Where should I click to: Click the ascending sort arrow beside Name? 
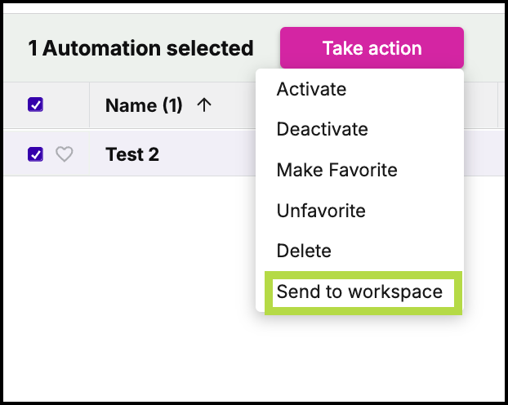point(204,105)
